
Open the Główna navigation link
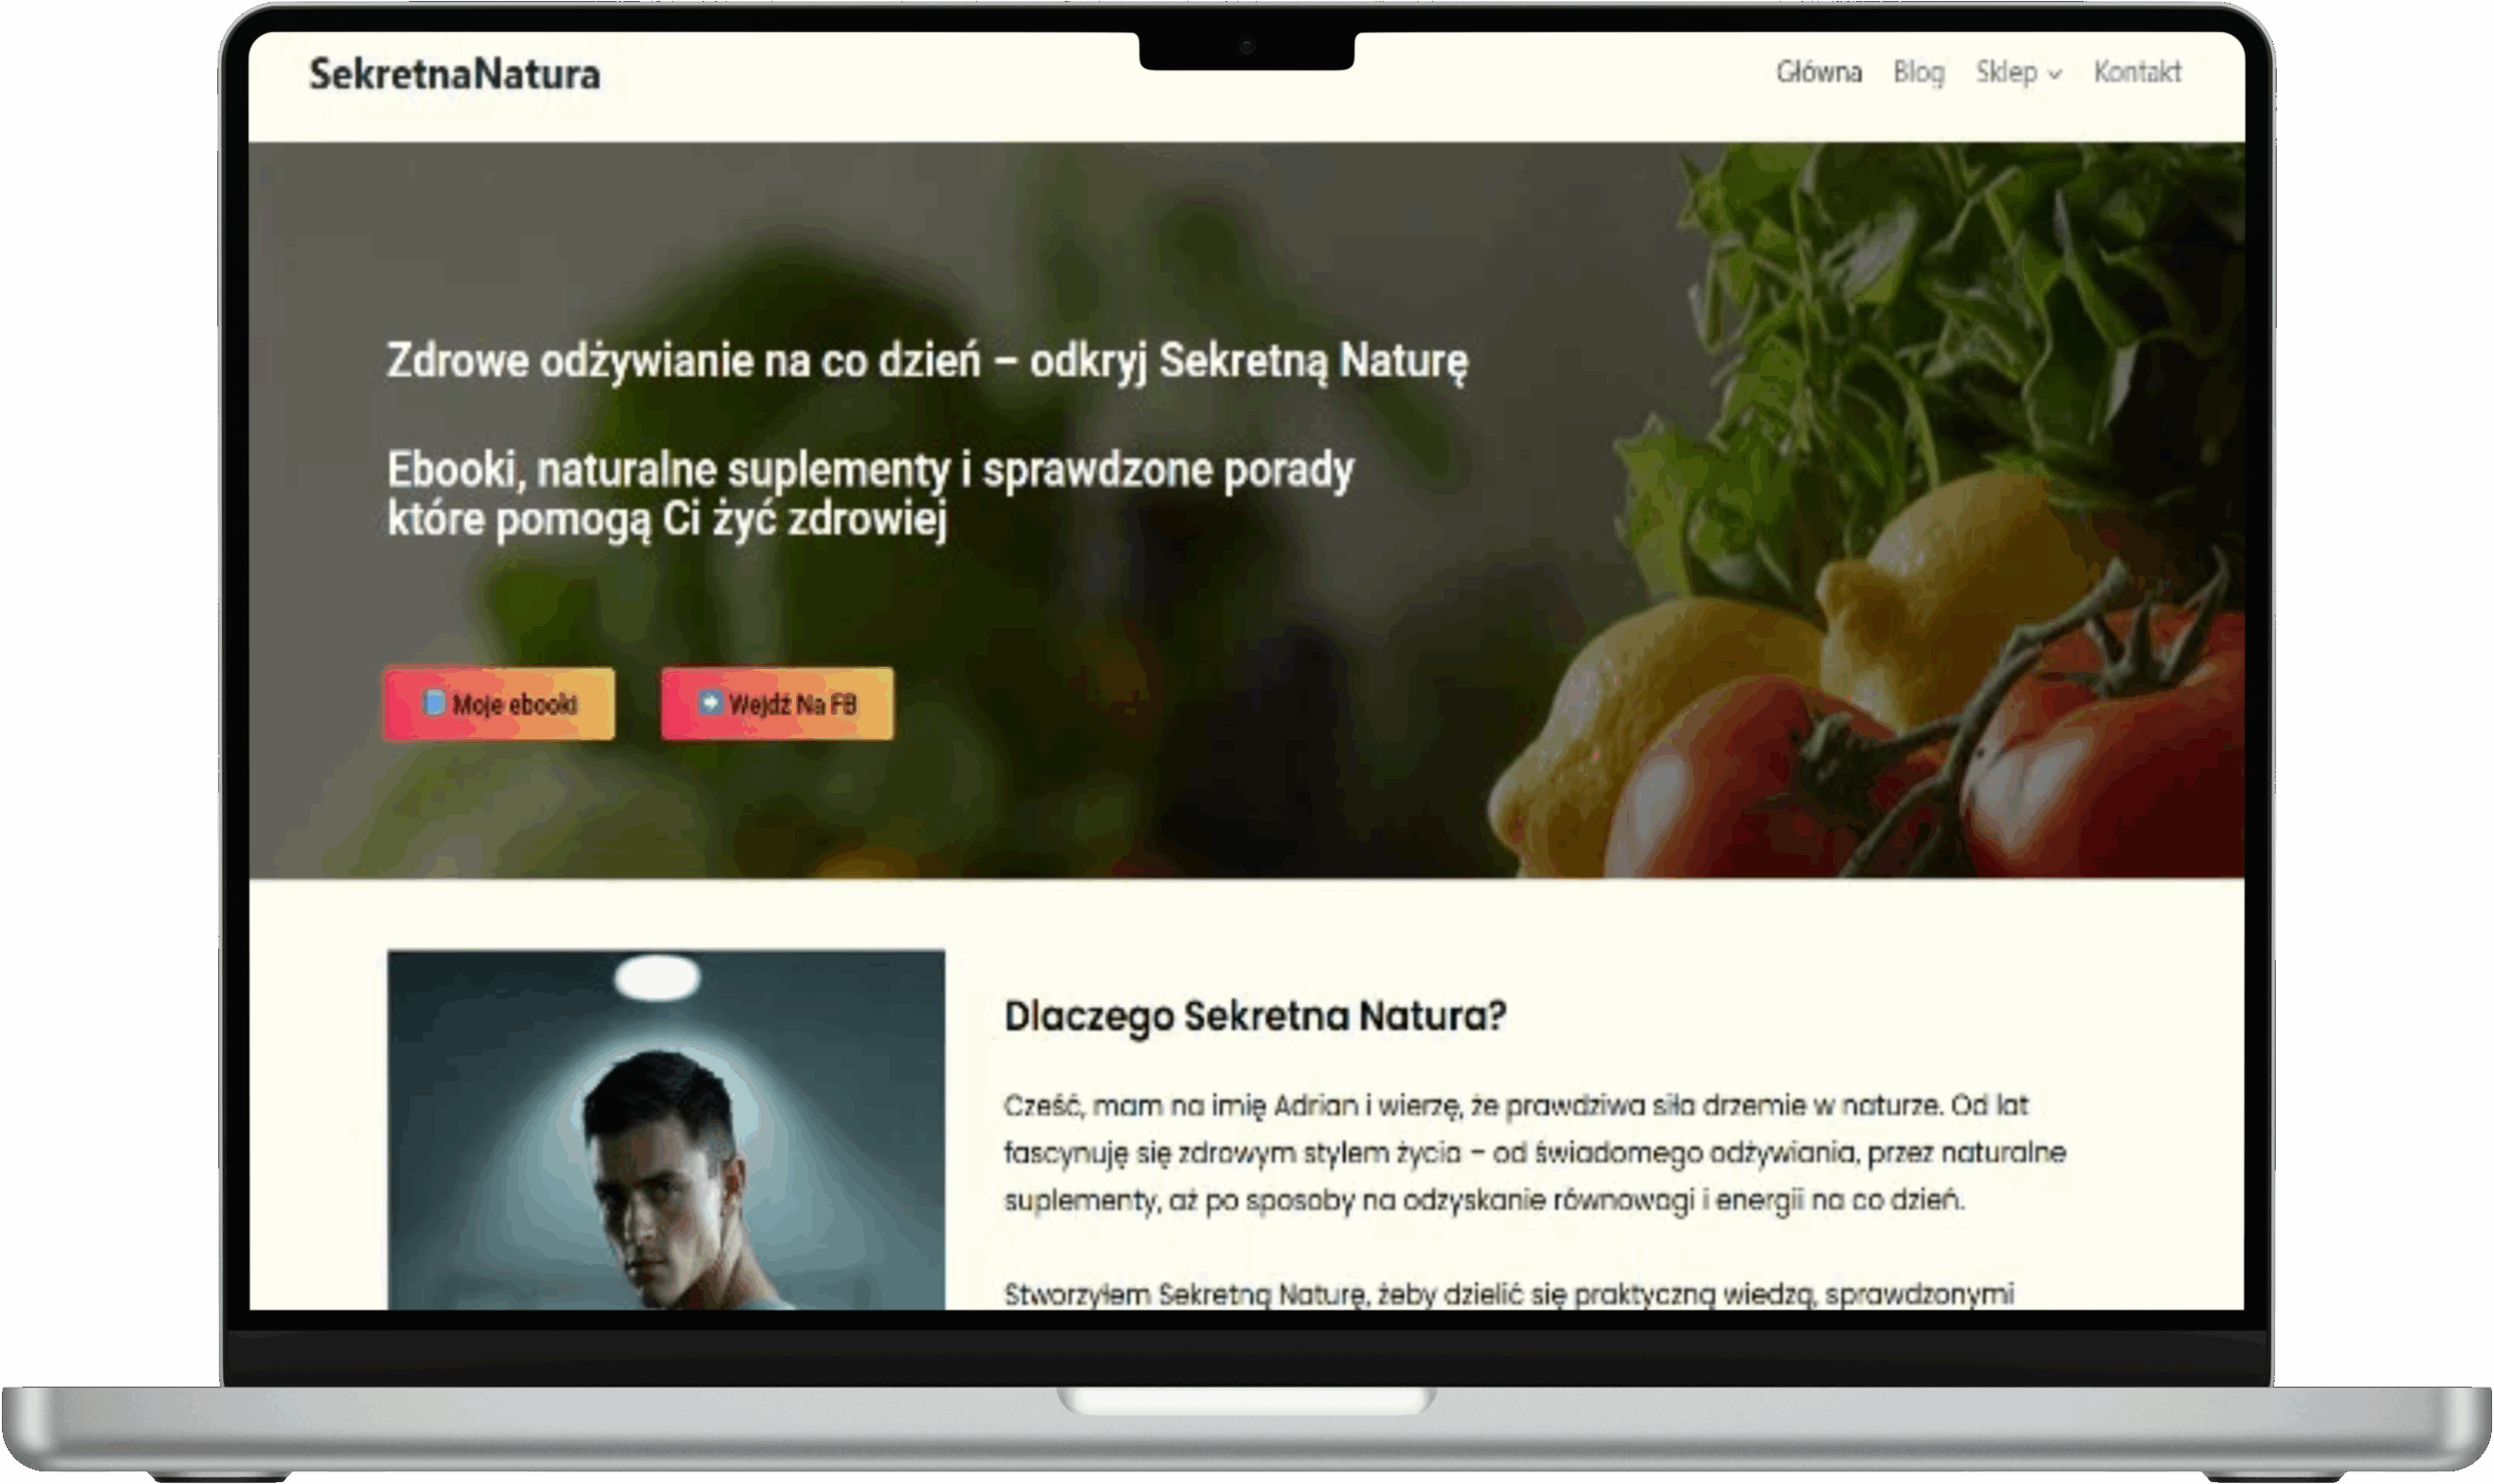coord(1818,72)
